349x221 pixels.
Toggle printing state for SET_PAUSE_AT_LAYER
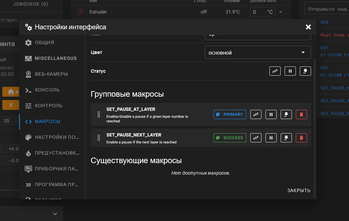coord(286,114)
